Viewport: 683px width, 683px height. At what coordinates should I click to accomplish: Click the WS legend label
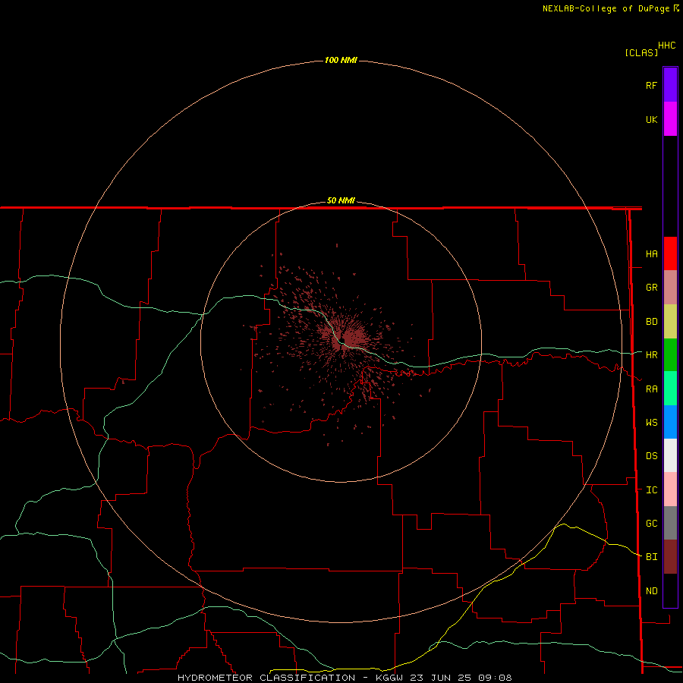(651, 423)
